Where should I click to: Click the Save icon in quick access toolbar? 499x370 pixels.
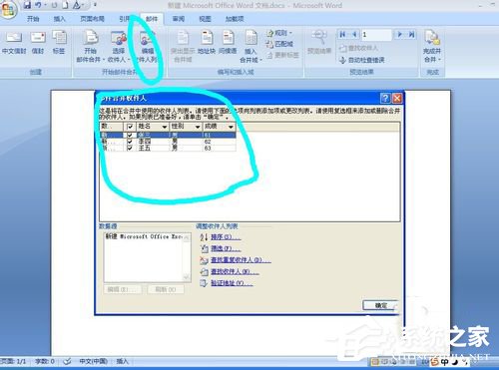(27, 5)
